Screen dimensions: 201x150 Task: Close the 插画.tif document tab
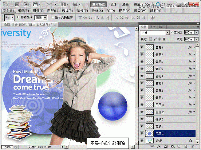pyautogui.click(x=55, y=24)
